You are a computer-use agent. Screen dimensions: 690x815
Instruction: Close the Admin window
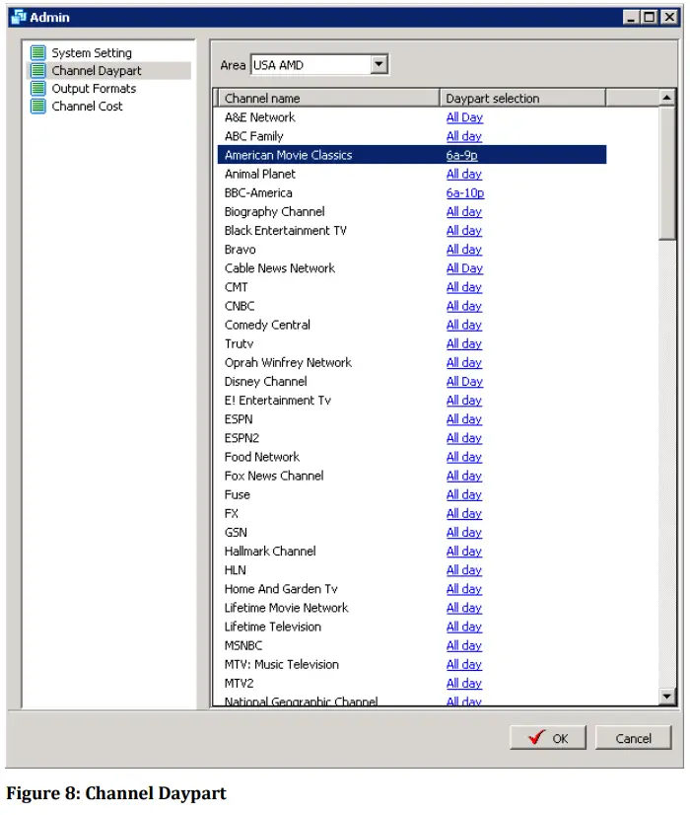click(669, 17)
